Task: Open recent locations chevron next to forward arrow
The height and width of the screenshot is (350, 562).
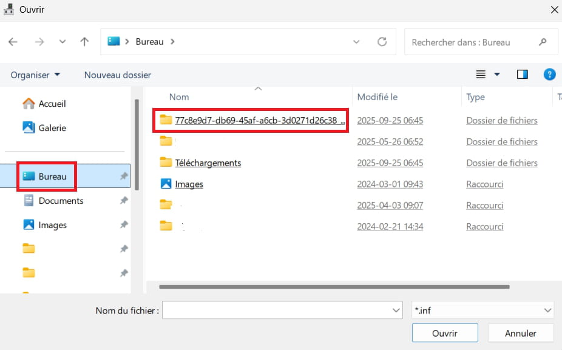Action: pos(63,42)
